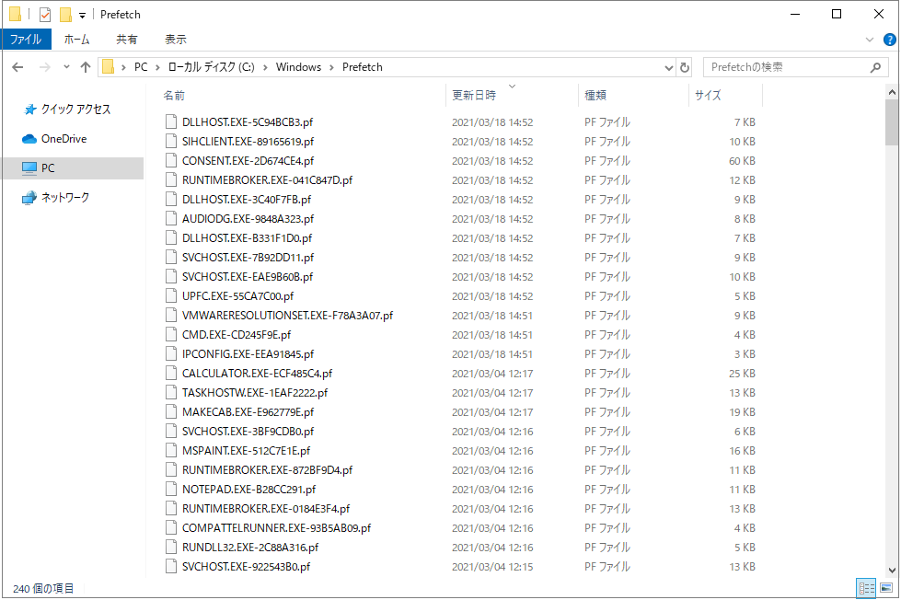The image size is (901, 600).
Task: Click the Windows breadcrumb segment
Action: [x=298, y=67]
